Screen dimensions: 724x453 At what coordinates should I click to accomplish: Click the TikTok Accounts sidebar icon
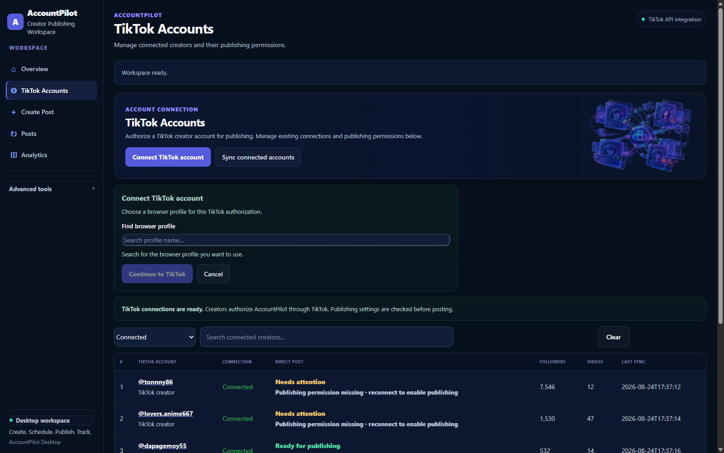pos(14,91)
